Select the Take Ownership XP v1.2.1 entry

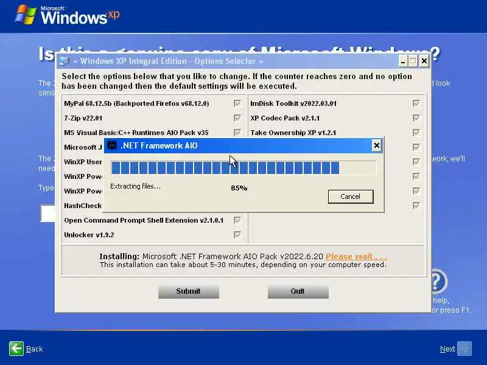[293, 133]
